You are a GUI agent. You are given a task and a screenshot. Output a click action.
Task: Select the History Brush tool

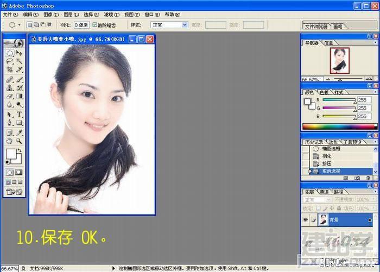coord(19,88)
